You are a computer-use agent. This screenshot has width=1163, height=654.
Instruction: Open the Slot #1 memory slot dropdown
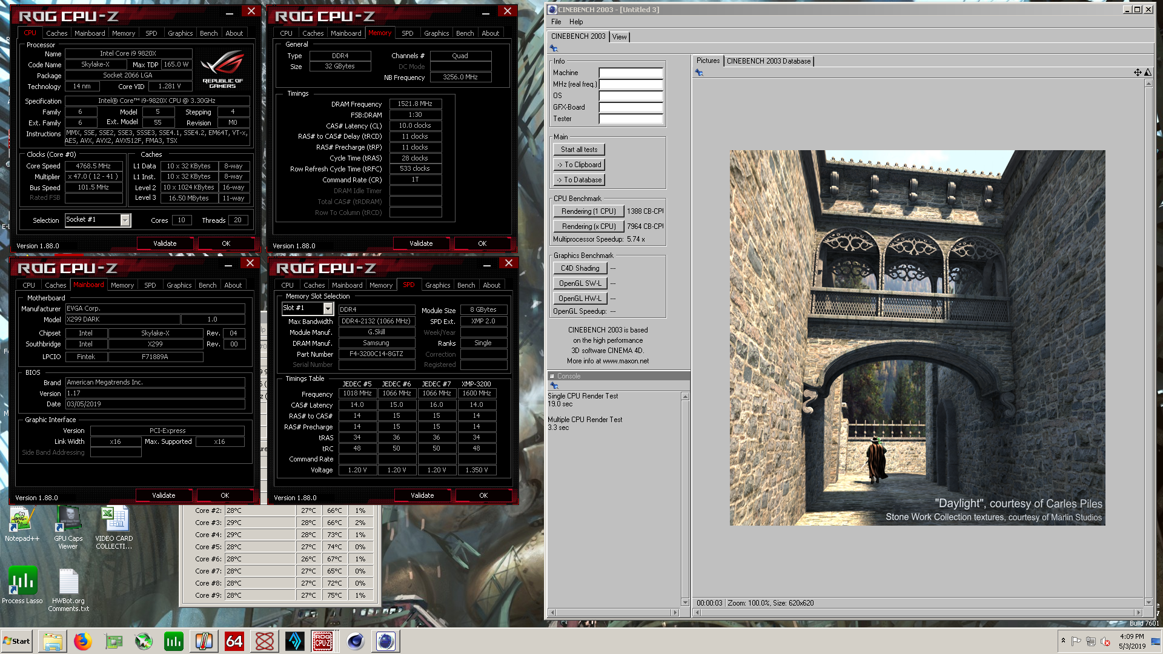(328, 309)
